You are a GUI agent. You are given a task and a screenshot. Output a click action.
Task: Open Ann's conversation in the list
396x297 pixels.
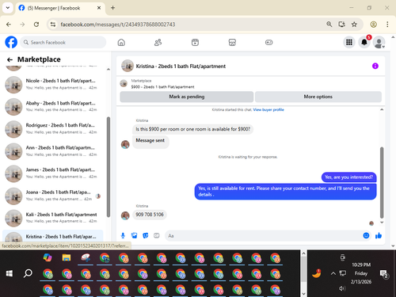pyautogui.click(x=53, y=151)
